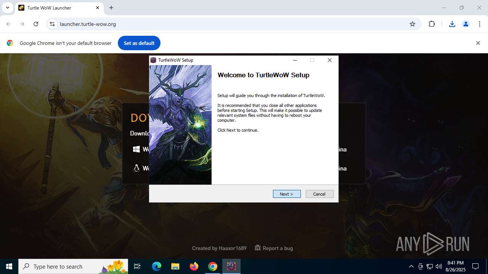Click the TurtleWoW Setup title bar icon
Image resolution: width=488 pixels, height=274 pixels.
(x=153, y=60)
